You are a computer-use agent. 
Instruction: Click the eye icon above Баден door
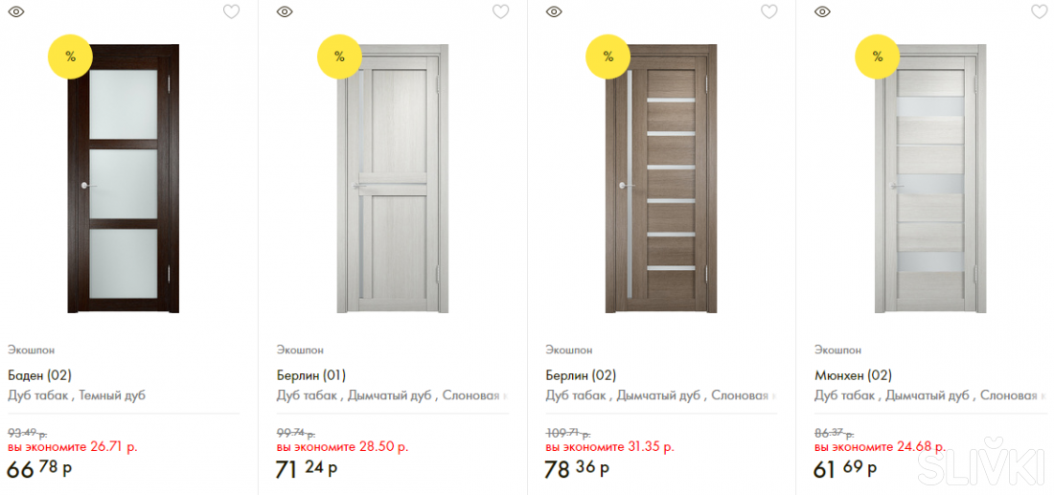pyautogui.click(x=15, y=12)
